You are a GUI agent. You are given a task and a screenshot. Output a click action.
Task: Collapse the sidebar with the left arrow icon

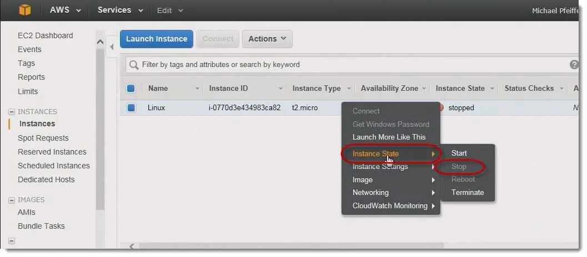[112, 47]
